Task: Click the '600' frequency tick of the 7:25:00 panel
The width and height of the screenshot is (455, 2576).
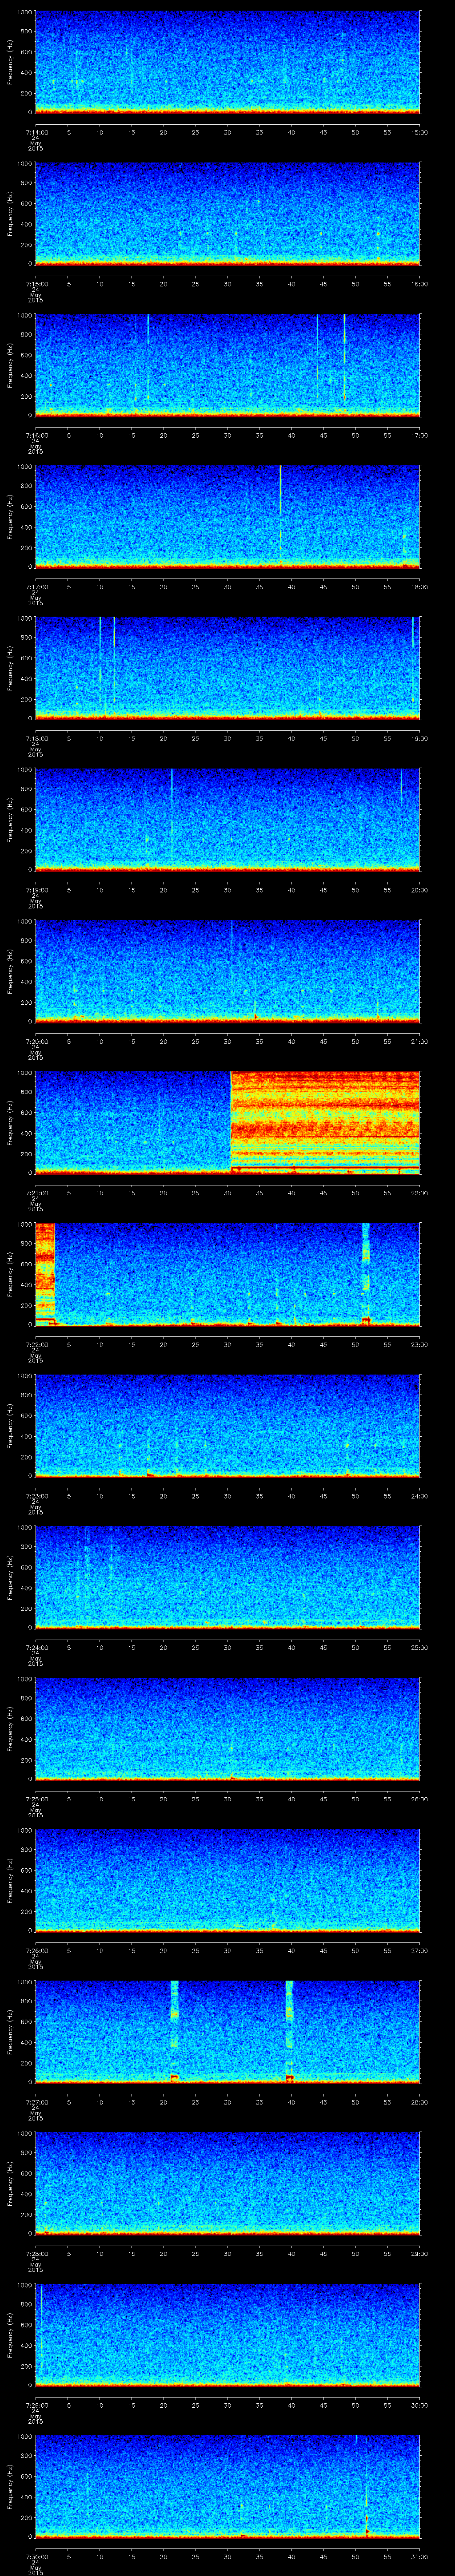Action: click(27, 1719)
